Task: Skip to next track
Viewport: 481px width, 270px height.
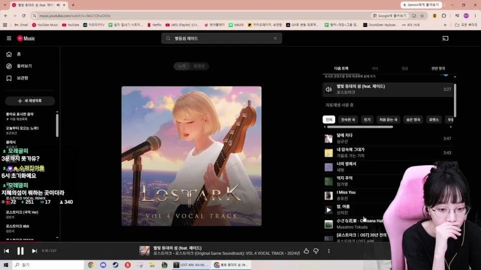Action: tap(35, 250)
